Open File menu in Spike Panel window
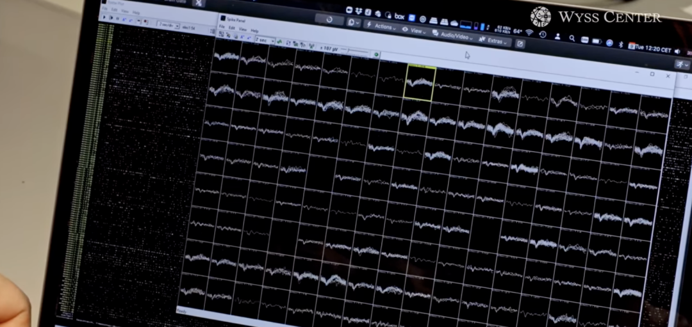The height and width of the screenshot is (327, 692). tap(222, 27)
